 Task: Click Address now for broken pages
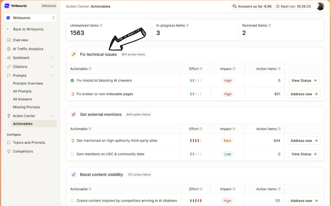304,94
